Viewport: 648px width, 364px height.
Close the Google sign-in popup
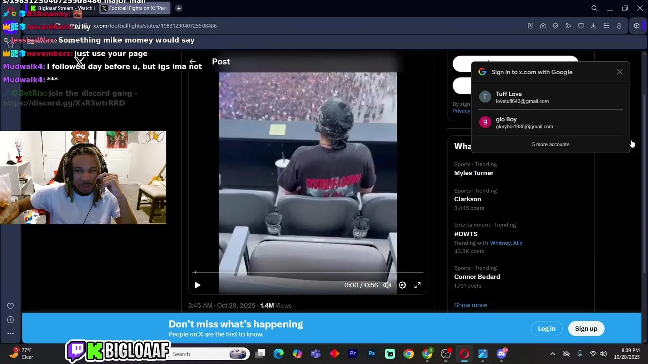point(620,72)
